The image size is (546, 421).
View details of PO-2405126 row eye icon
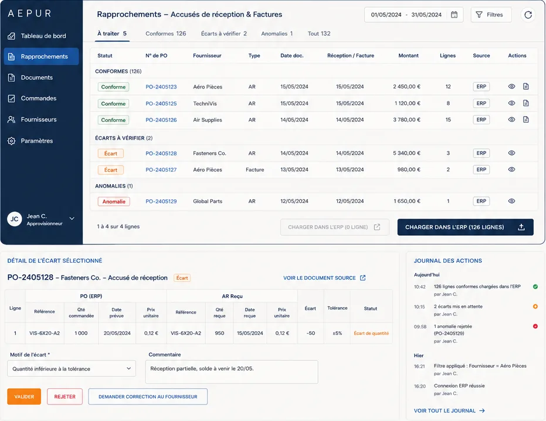point(511,120)
